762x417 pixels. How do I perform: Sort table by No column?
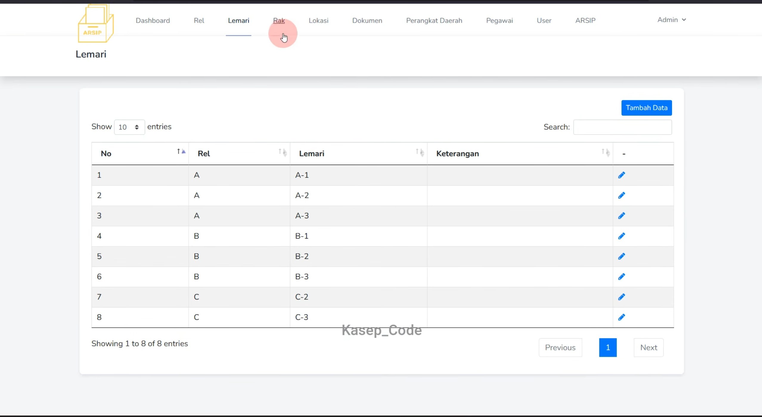[x=140, y=154]
